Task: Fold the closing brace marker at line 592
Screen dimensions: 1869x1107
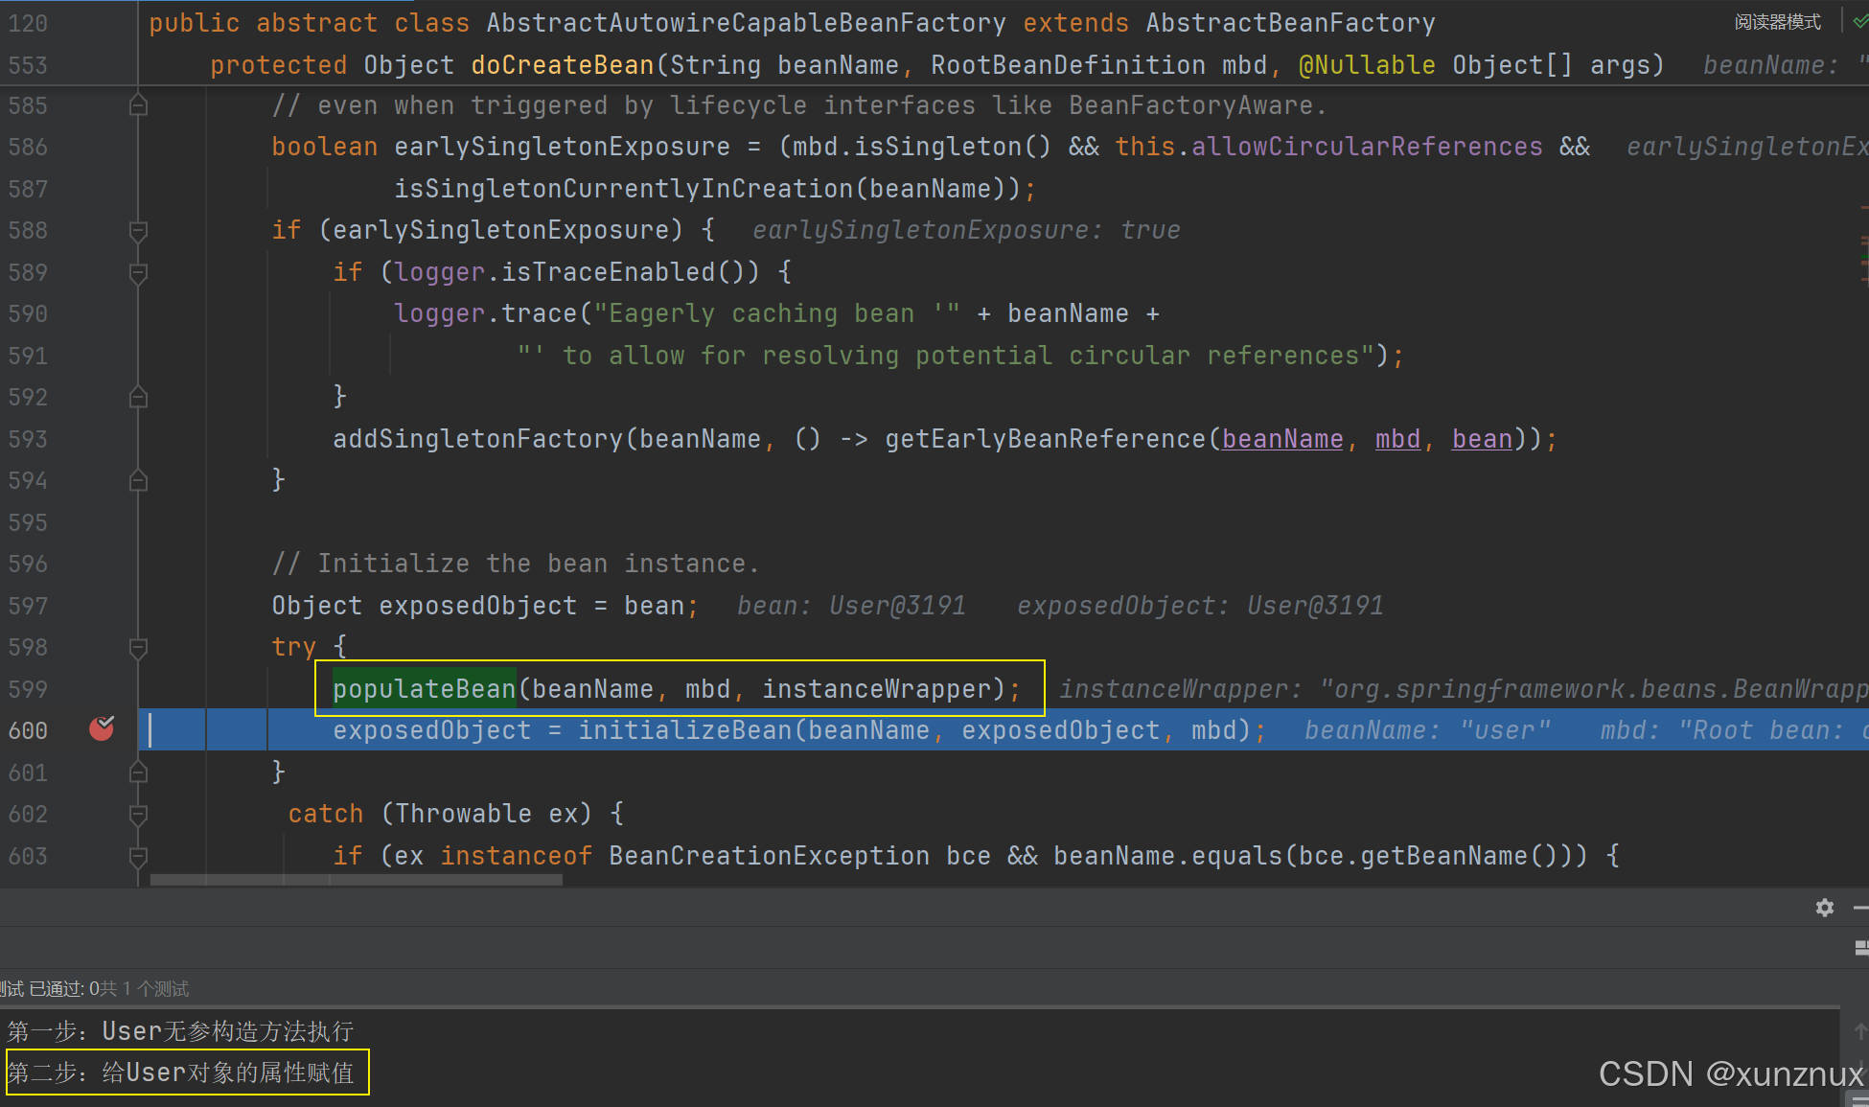Action: (138, 397)
